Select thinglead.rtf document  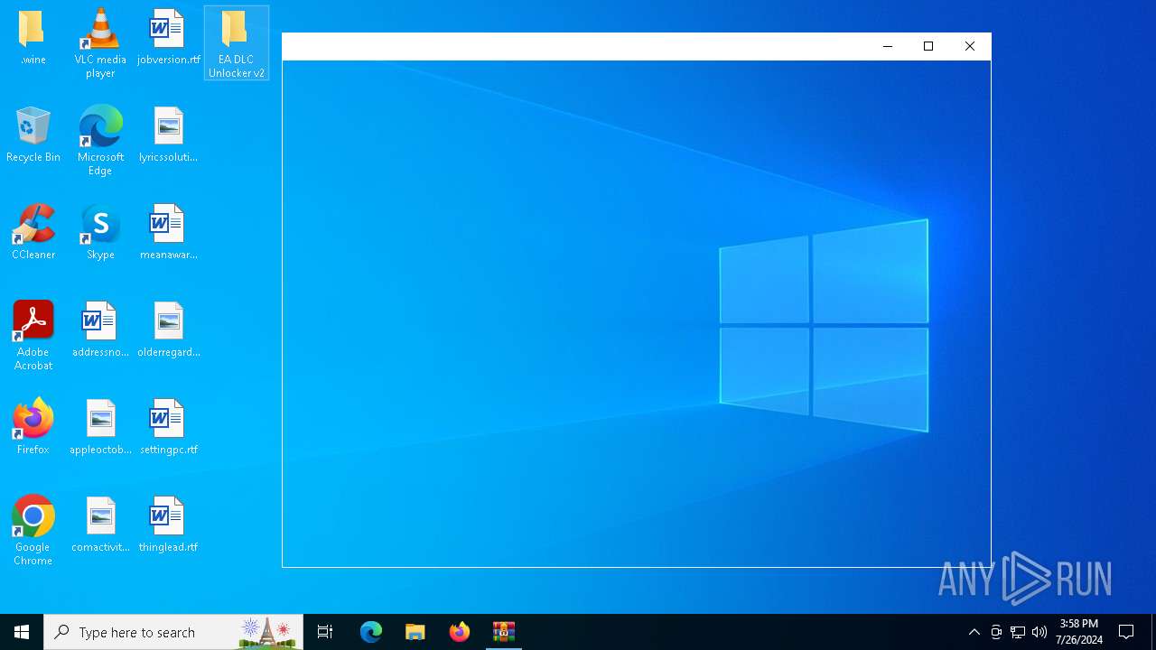(x=168, y=525)
